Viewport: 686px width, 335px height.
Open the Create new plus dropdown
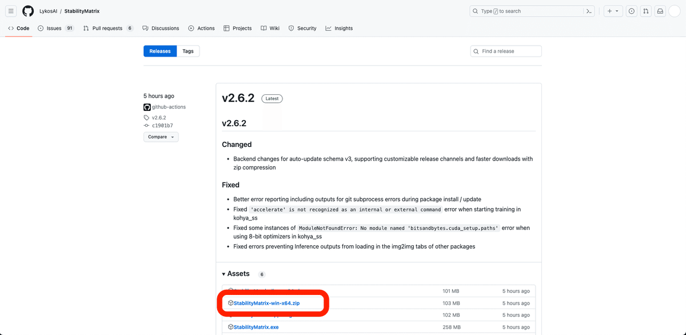point(613,11)
